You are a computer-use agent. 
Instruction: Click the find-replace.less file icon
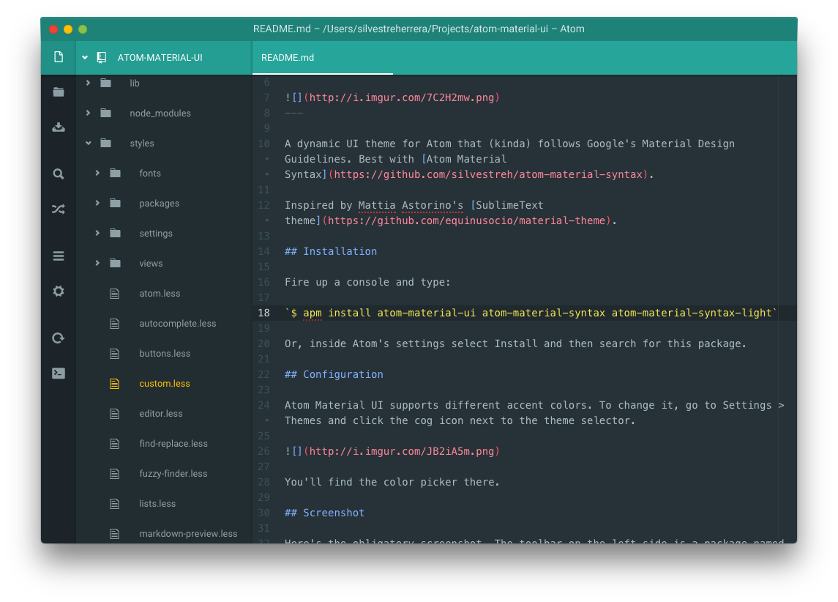click(x=114, y=443)
